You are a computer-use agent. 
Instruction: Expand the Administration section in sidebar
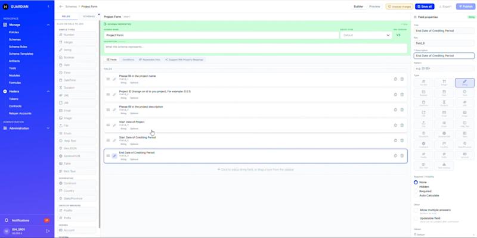point(48,129)
